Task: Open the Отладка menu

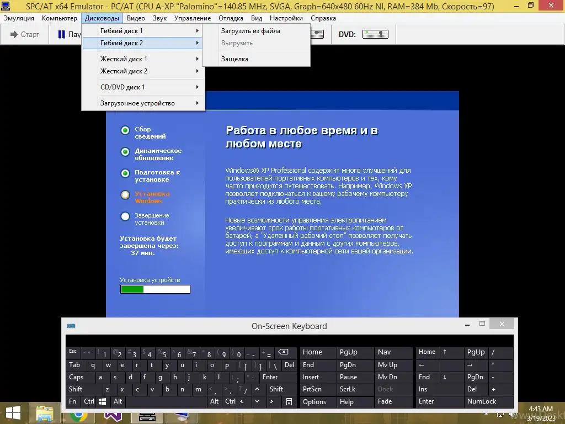Action: [x=231, y=18]
